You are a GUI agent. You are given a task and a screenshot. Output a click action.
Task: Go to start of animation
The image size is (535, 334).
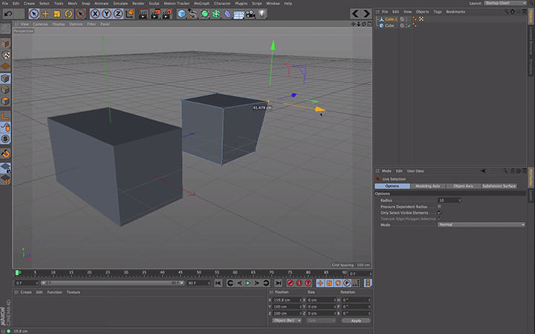218,283
